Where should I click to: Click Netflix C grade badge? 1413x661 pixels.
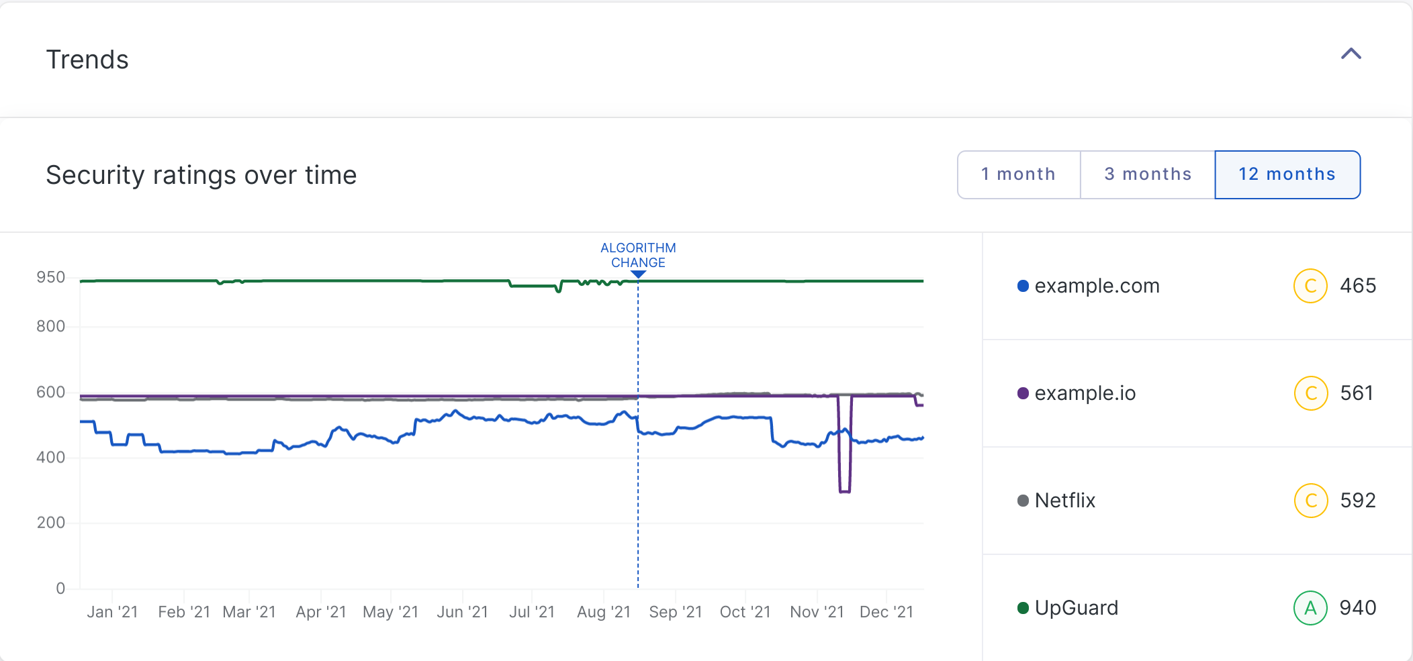(x=1310, y=501)
